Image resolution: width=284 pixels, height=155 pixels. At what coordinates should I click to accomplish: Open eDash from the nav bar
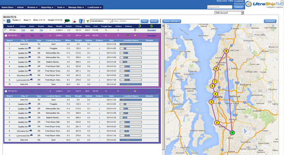pyautogui.click(x=20, y=7)
